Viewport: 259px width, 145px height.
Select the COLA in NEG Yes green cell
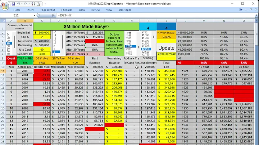point(25,63)
